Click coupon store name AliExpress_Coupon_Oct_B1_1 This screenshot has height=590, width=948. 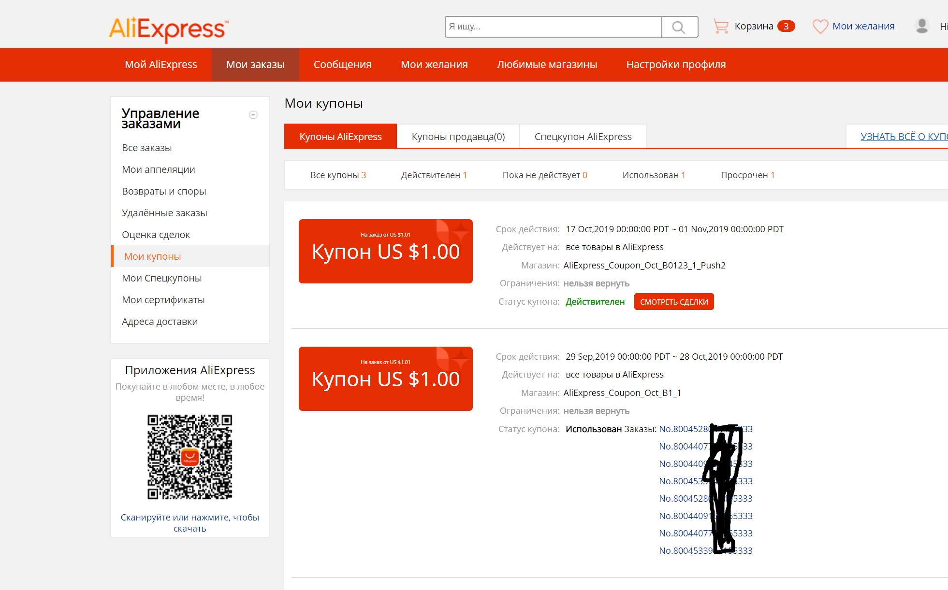pos(622,393)
